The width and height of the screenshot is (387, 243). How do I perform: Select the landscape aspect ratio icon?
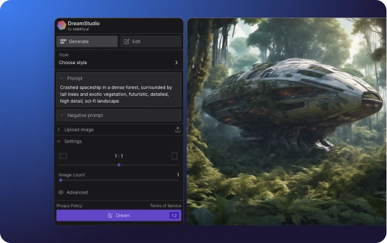pyautogui.click(x=63, y=156)
